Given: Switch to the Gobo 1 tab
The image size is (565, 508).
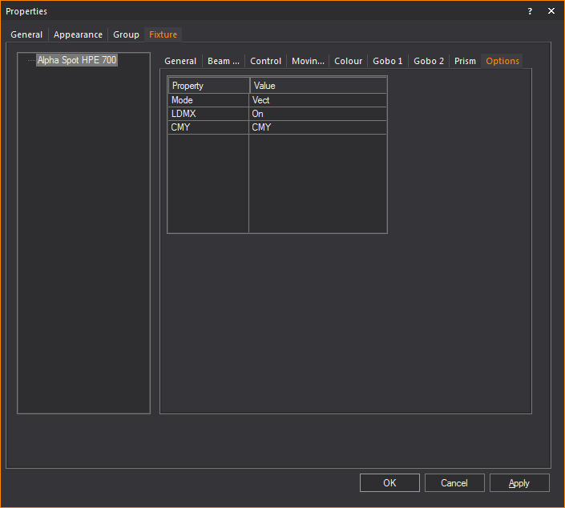Looking at the screenshot, I should (x=388, y=61).
